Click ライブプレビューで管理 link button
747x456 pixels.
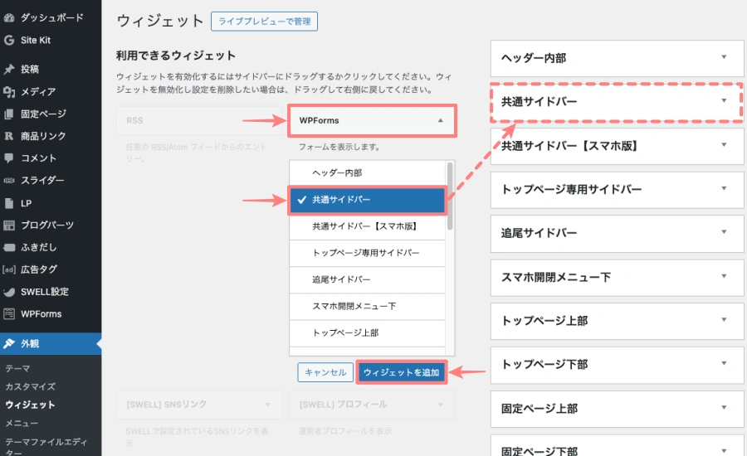pos(264,22)
